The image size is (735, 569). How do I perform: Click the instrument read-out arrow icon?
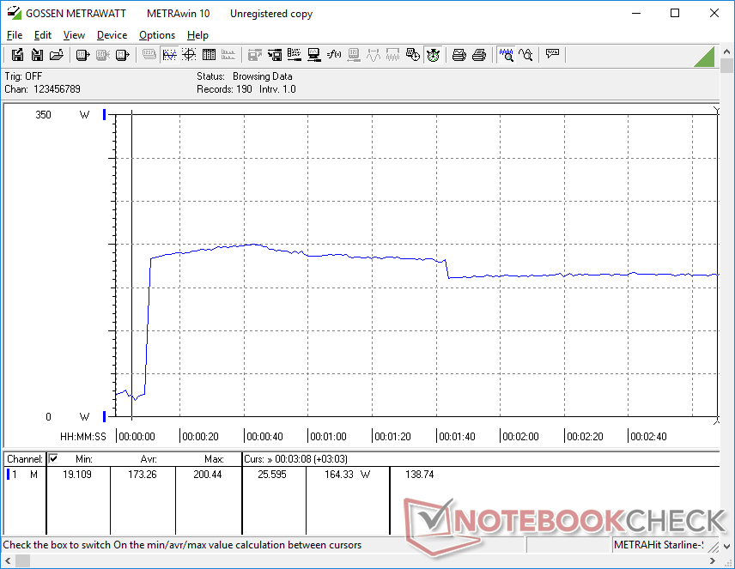(x=82, y=55)
